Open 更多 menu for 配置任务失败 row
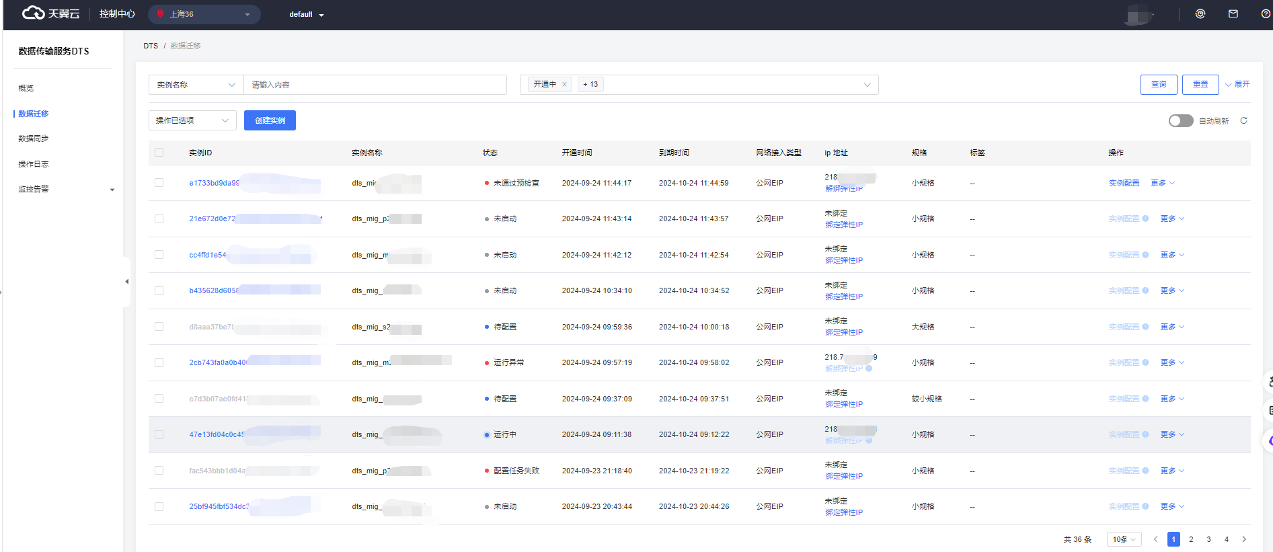This screenshot has height=552, width=1273. click(1172, 471)
